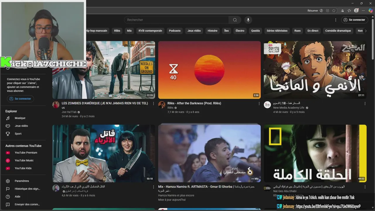Select the Jeux vidéo chip
This screenshot has width=375, height=211.
point(194,31)
